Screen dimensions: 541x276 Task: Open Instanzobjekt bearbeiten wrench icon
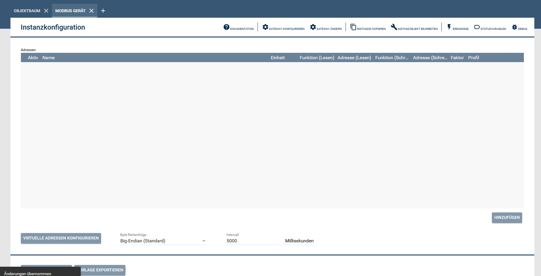pyautogui.click(x=394, y=27)
